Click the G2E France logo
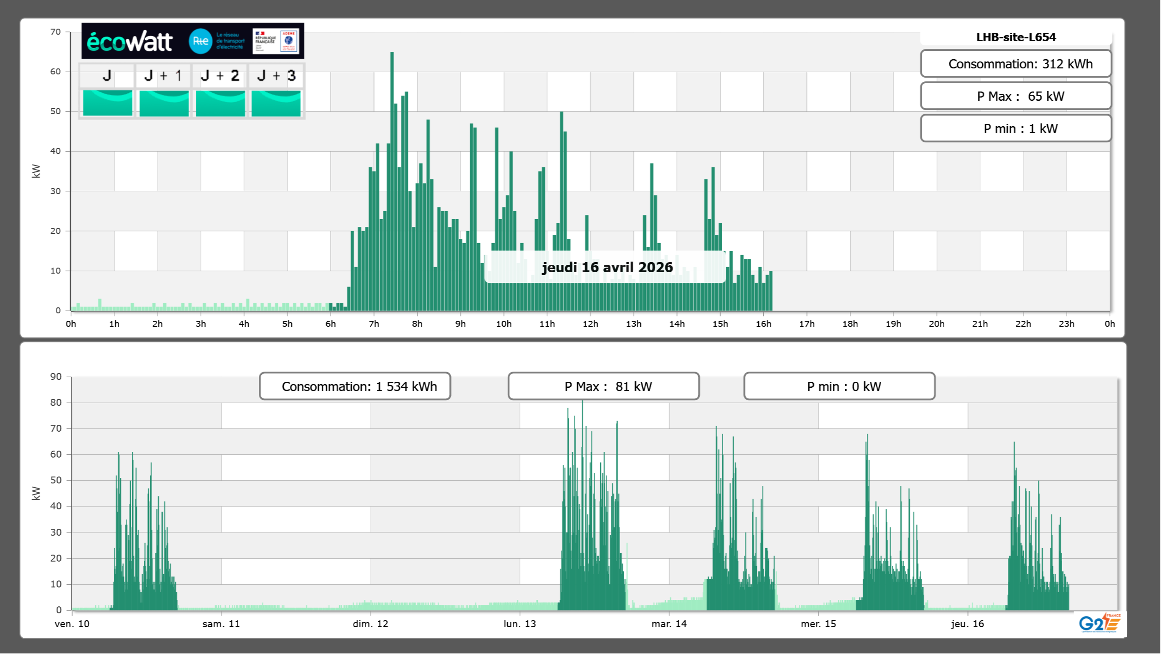Screen dimensions: 1161x654 pyautogui.click(x=1099, y=623)
